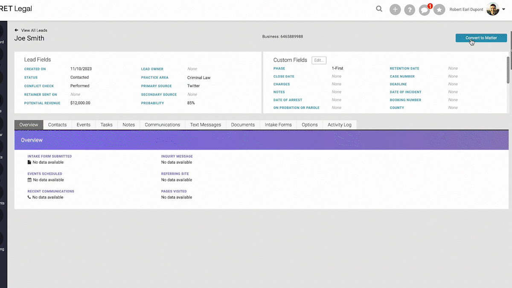The height and width of the screenshot is (288, 512).
Task: Open the Documents tab
Action: pos(243,125)
